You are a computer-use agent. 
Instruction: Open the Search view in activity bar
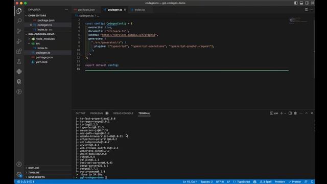click(19, 20)
